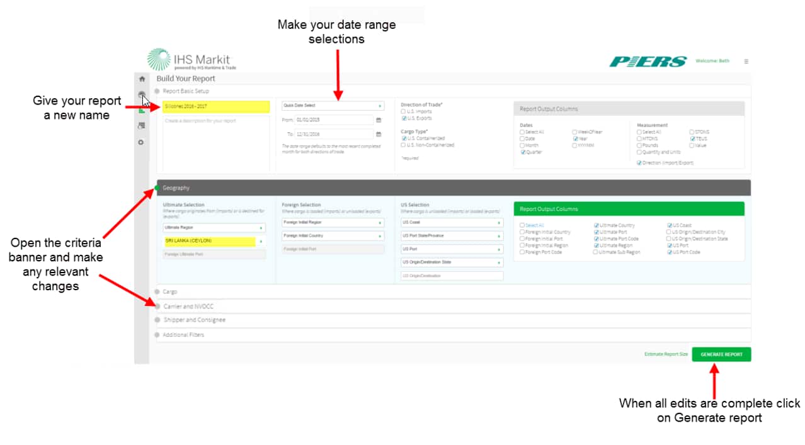Click the report description text area
Image resolution: width=805 pixels, height=445 pixels.
[x=216, y=143]
